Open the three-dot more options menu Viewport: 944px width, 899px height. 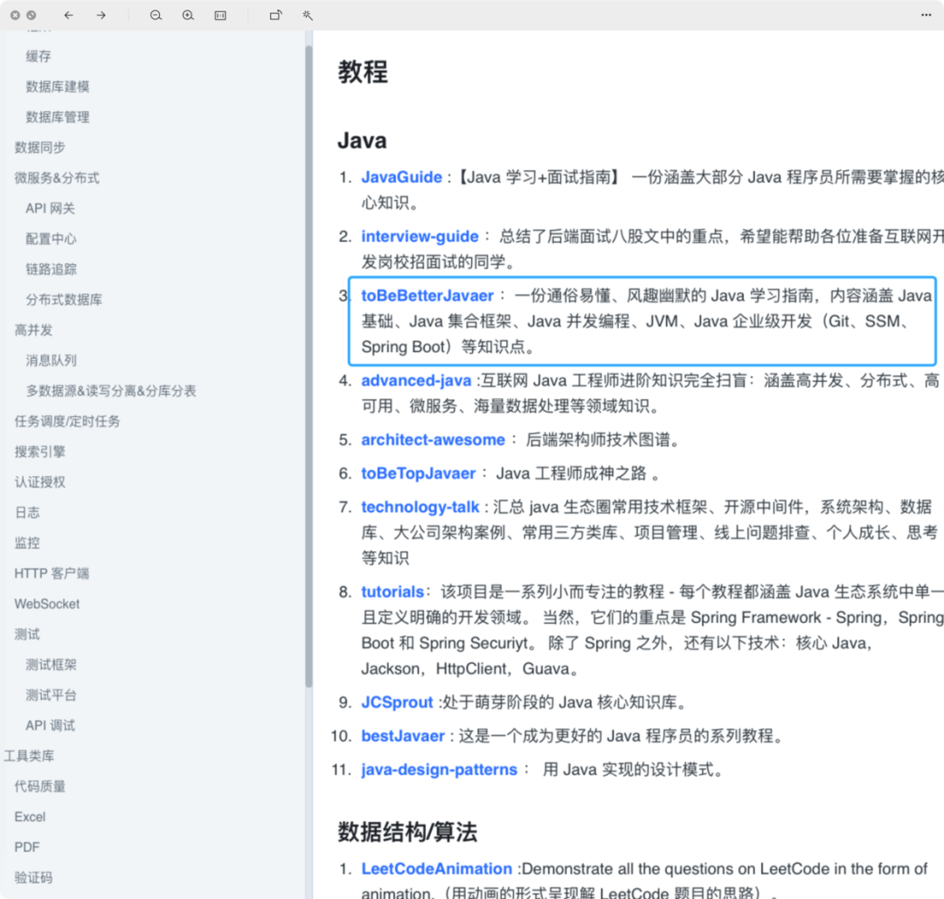tap(926, 15)
